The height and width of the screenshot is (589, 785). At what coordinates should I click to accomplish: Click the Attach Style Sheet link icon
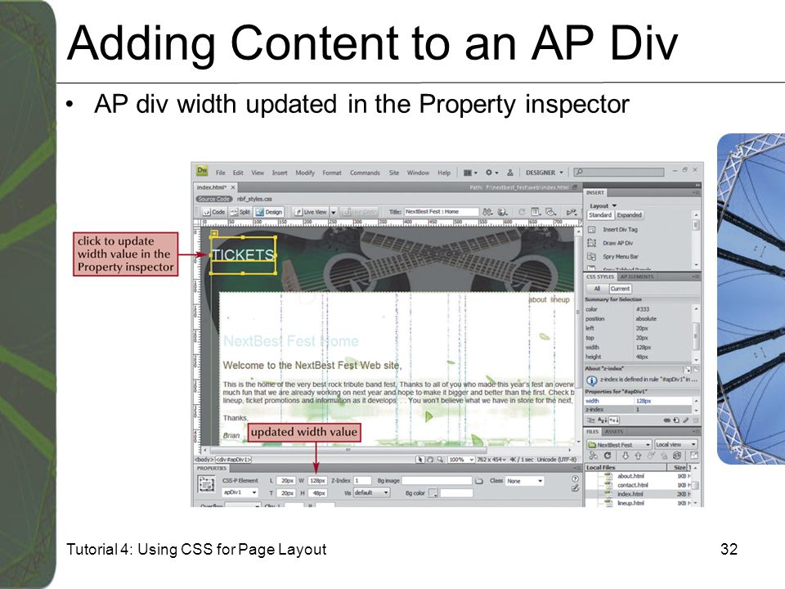pos(667,420)
